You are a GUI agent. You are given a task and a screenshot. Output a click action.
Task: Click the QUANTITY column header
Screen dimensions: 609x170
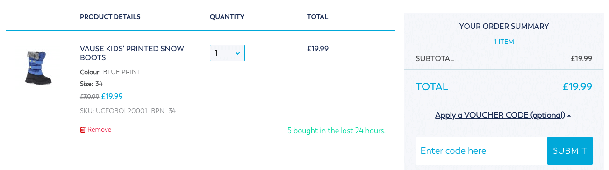[x=227, y=17]
